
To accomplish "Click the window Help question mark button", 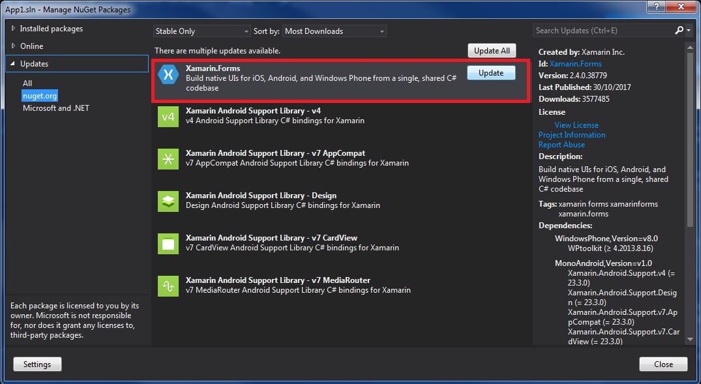I will pyautogui.click(x=657, y=7).
